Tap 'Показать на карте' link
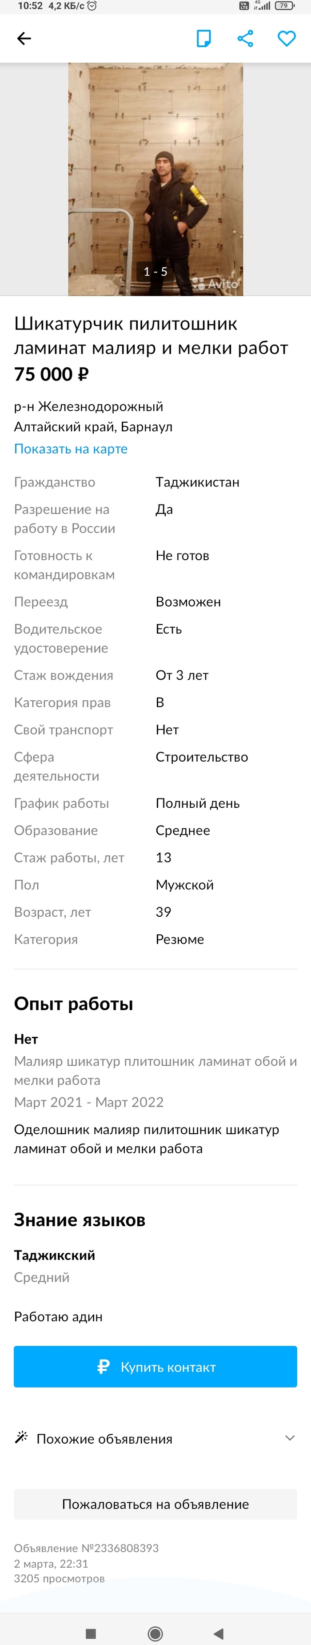311x1645 pixels. tap(71, 449)
